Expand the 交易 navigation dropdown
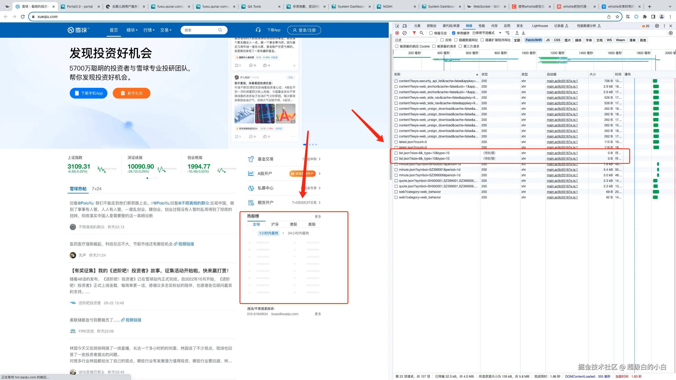The width and height of the screenshot is (676, 380). pos(166,30)
